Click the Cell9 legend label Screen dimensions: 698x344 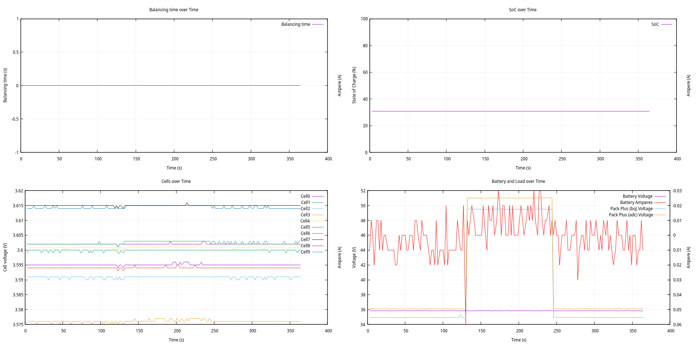[x=305, y=252]
